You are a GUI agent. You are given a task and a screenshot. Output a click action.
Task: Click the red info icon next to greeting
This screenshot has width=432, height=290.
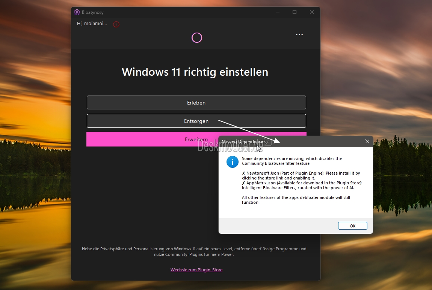pos(116,24)
